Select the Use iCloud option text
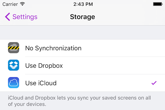165x110 pixels. coord(41,83)
